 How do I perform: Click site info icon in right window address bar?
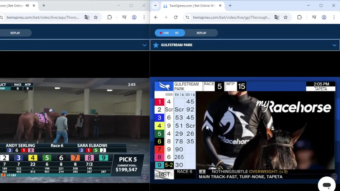[188, 17]
